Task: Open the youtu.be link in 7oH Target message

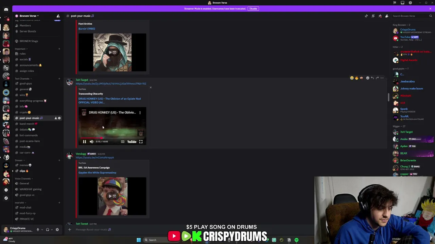Action: [111, 84]
